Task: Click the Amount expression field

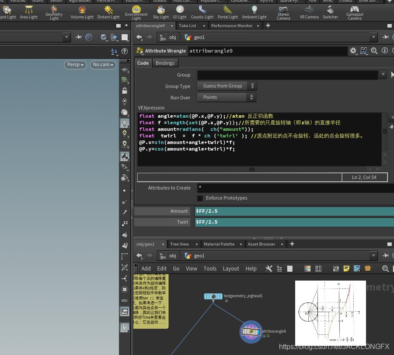Action: [294, 211]
